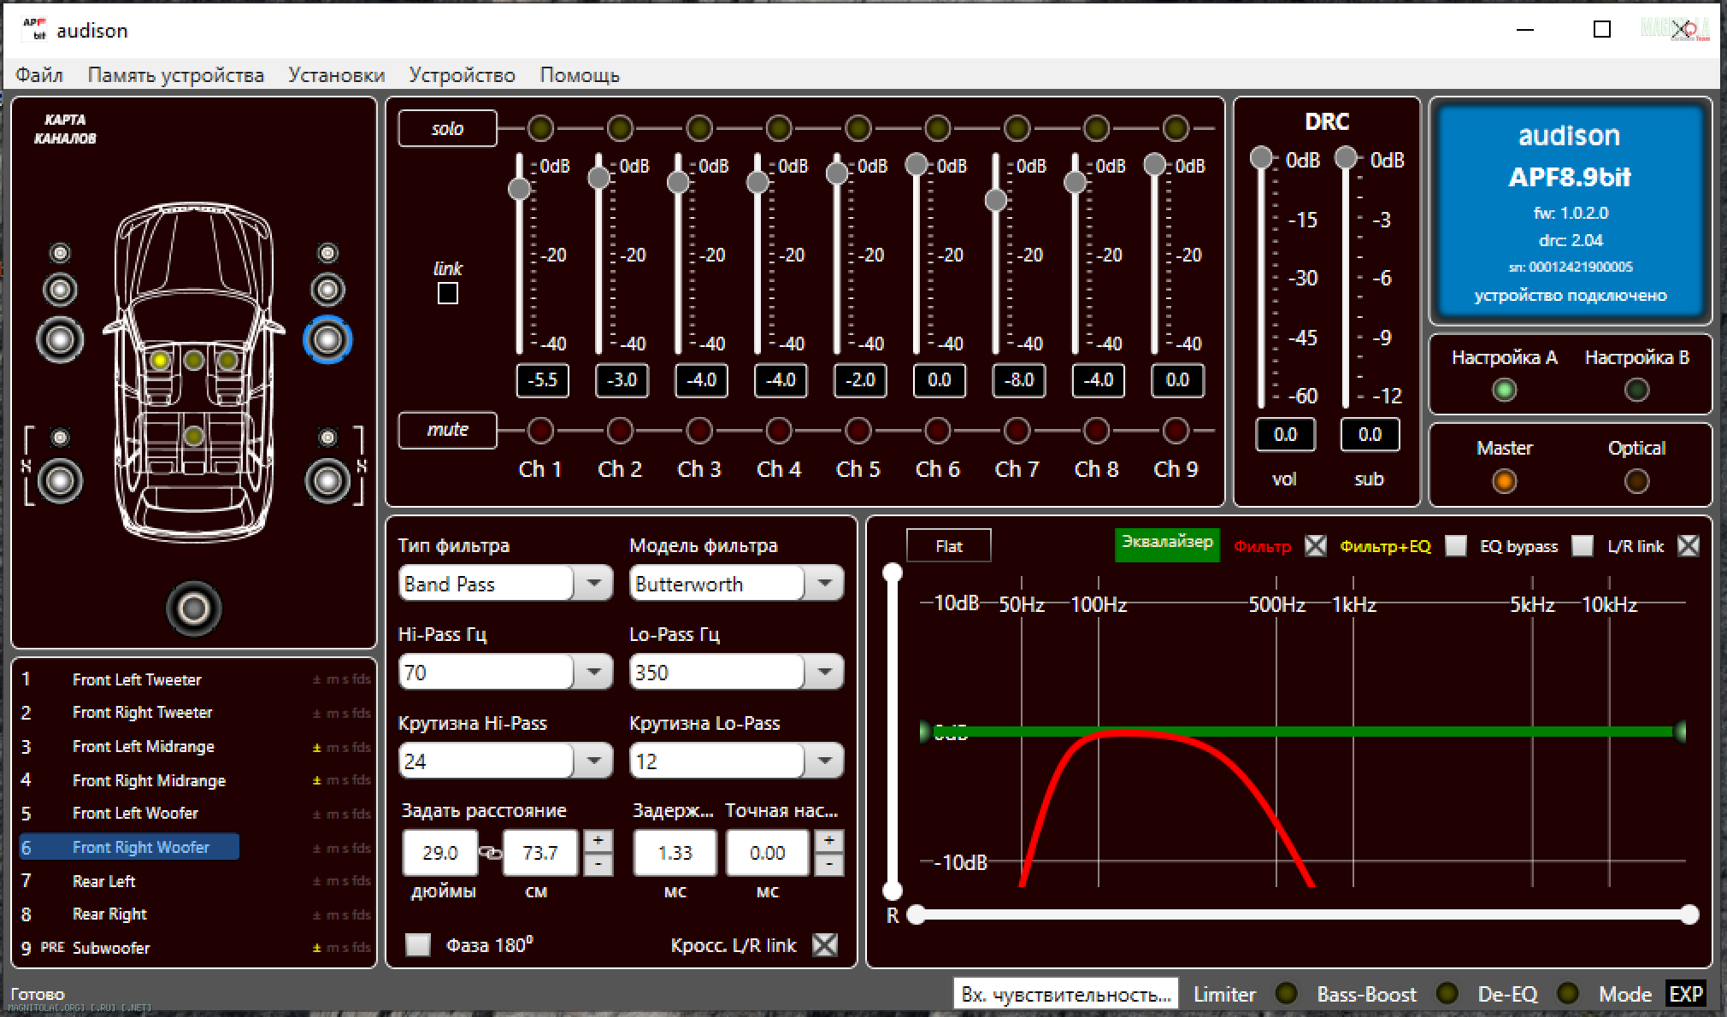Open the Помощь menu
The width and height of the screenshot is (1727, 1017).
(x=580, y=75)
